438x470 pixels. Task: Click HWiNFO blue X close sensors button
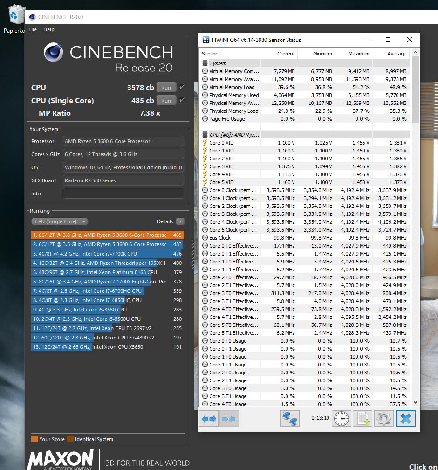(x=406, y=418)
